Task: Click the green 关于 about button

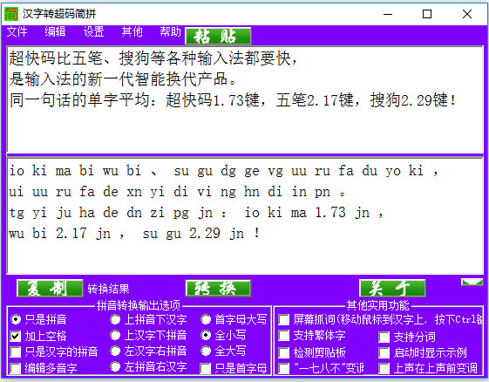Action: tap(392, 288)
